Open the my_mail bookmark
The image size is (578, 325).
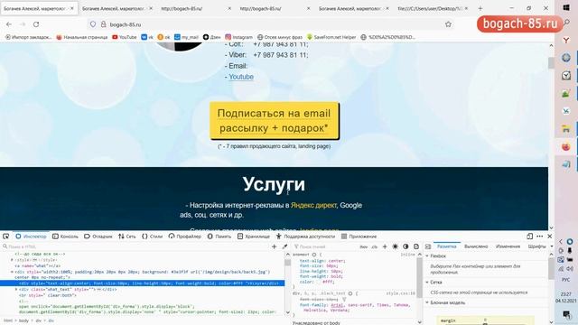coord(186,37)
